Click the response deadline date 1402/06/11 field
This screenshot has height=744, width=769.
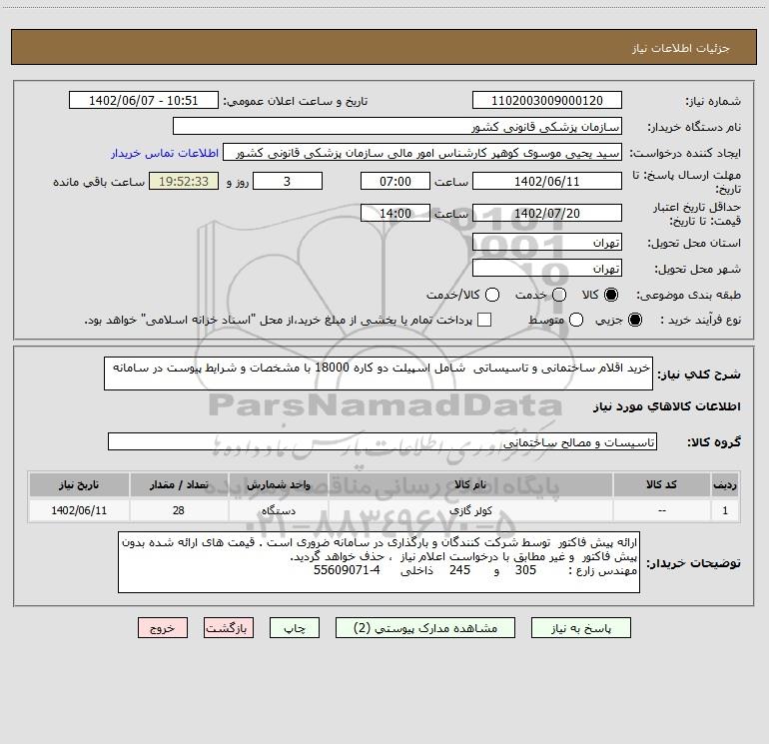click(547, 181)
